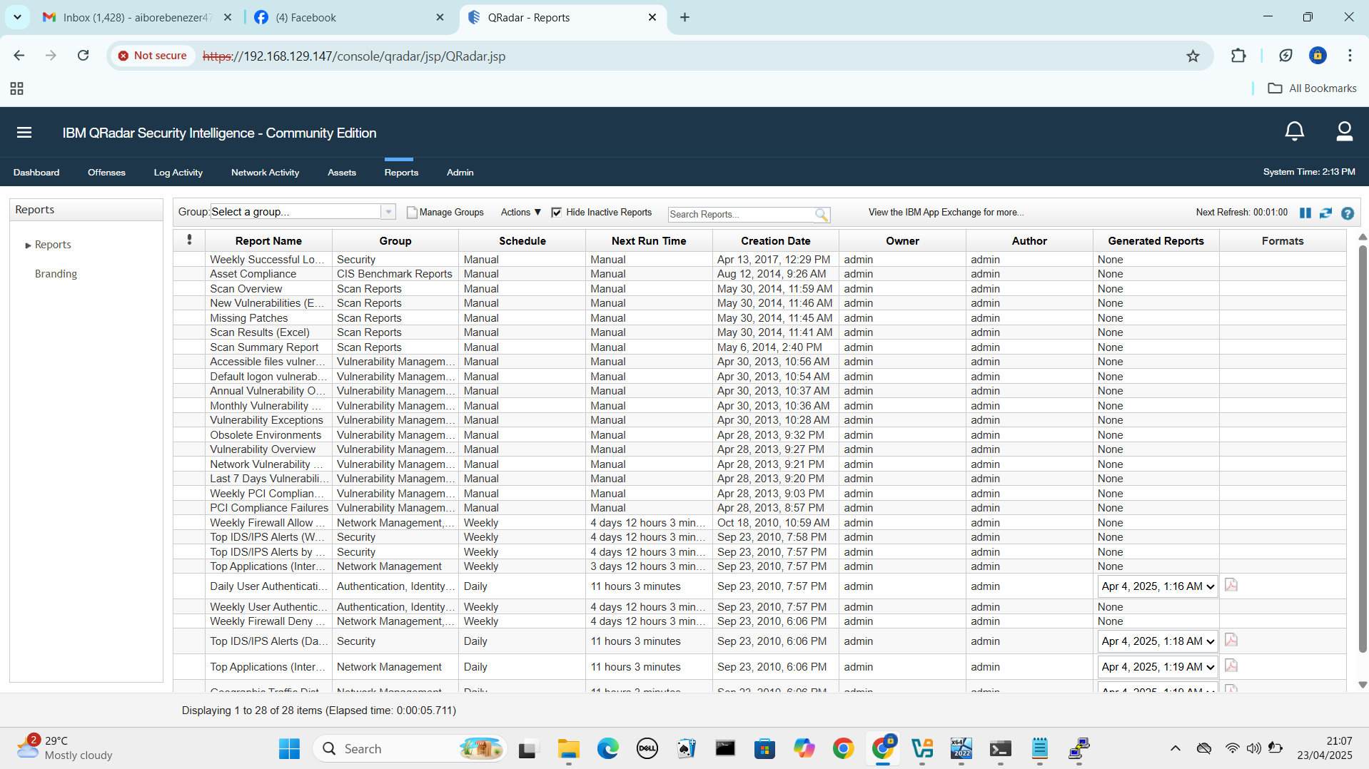The width and height of the screenshot is (1369, 769).
Task: Switch to the Facebook browser tab
Action: (x=350, y=17)
